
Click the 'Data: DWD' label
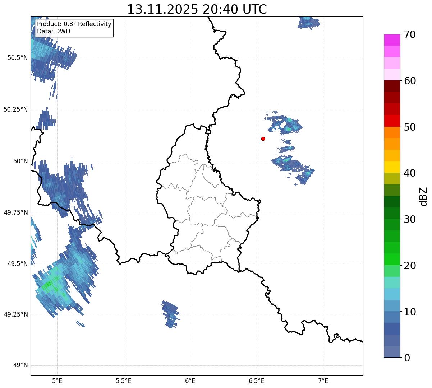click(x=54, y=31)
